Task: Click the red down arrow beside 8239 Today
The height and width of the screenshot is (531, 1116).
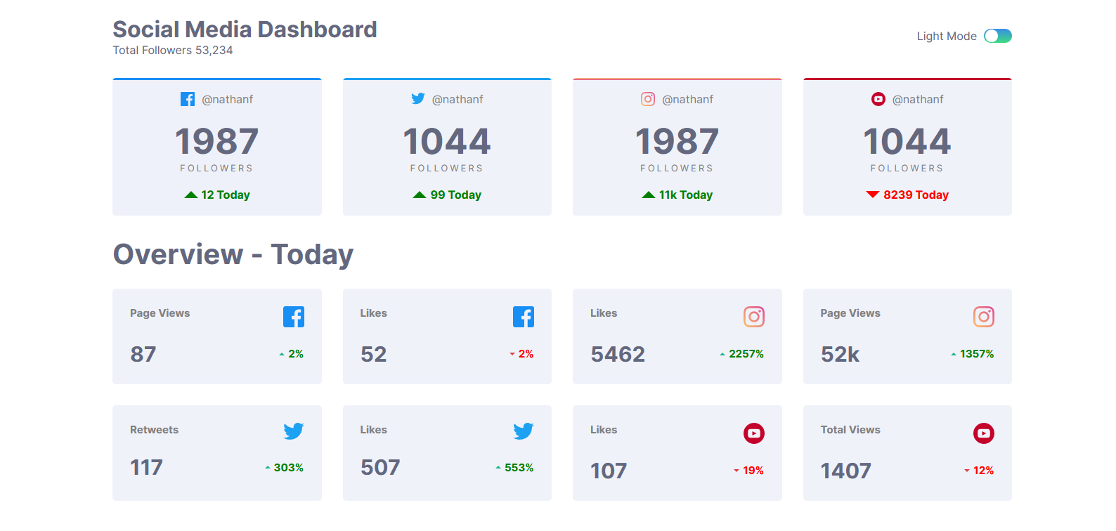Action: point(871,195)
